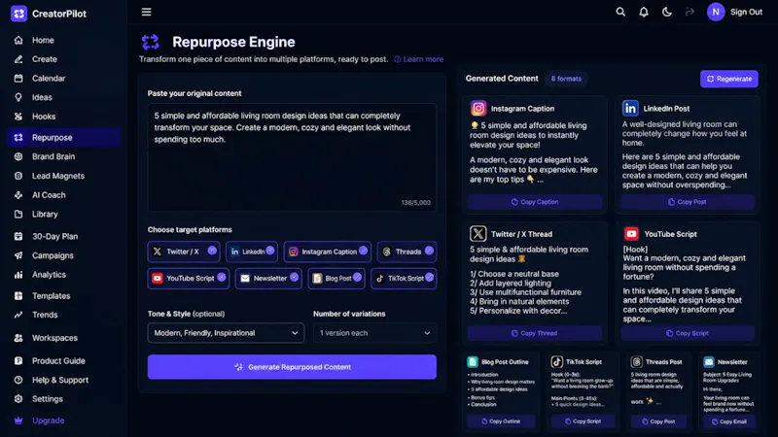Viewport: 778px width, 437px height.
Task: Click the Newsletter card mail icon
Action: point(709,361)
